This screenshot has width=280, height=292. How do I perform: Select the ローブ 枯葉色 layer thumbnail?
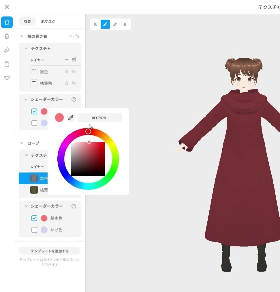(x=34, y=190)
